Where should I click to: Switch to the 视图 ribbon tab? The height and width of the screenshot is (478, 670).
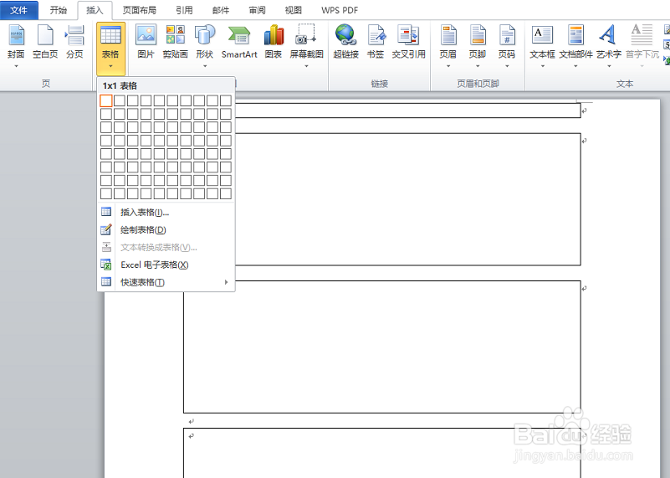point(293,10)
